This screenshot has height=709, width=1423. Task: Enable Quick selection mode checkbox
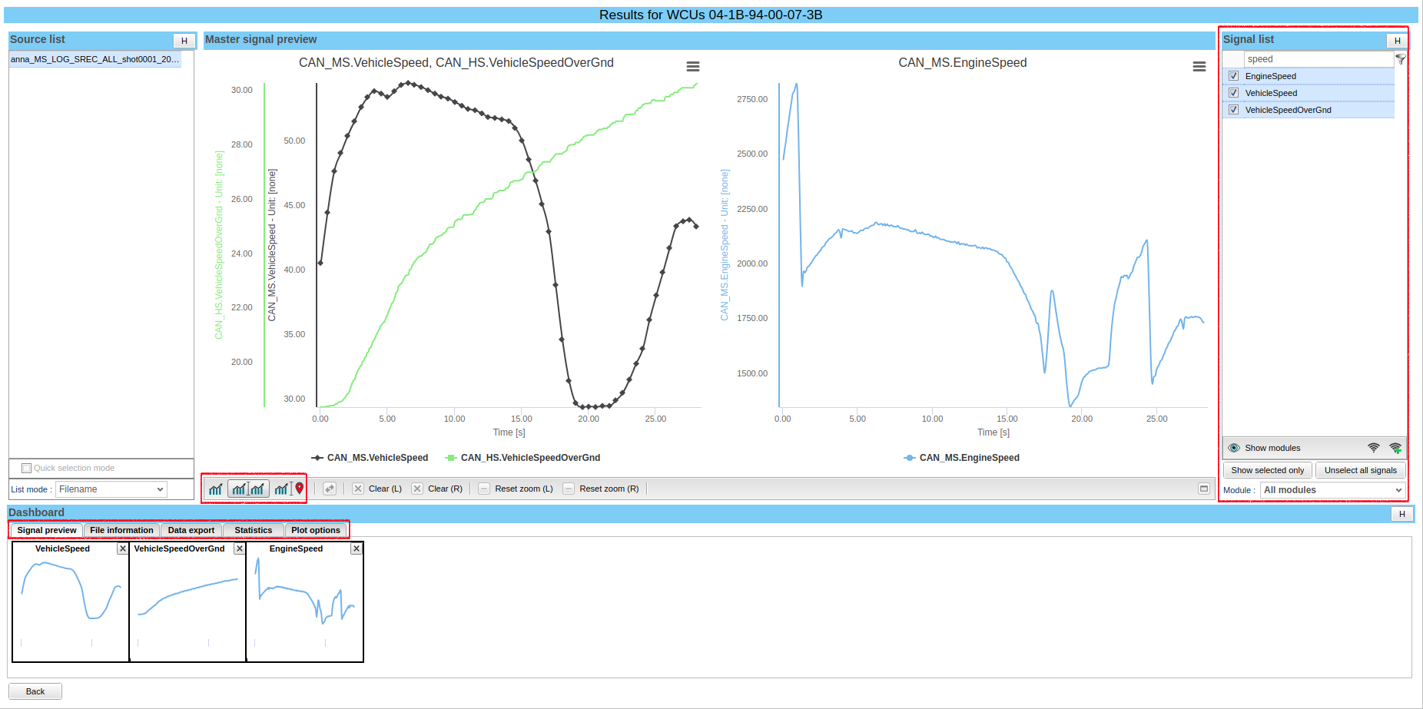[27, 468]
